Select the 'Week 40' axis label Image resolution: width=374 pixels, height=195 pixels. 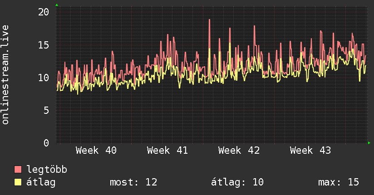click(x=96, y=151)
